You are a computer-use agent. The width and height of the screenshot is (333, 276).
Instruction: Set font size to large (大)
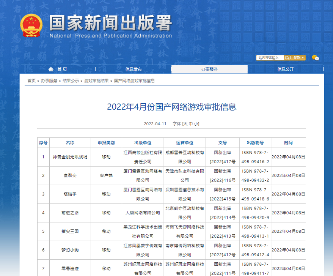[185, 124]
